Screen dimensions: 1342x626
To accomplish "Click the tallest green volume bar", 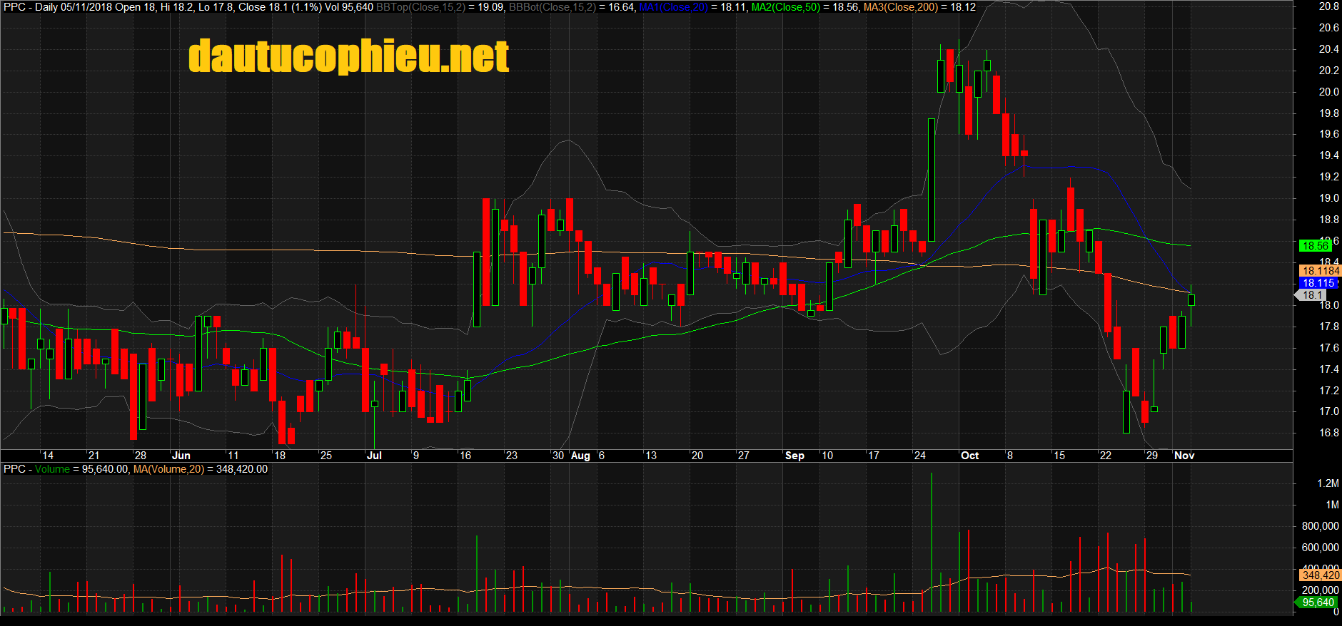I will 932,542.
